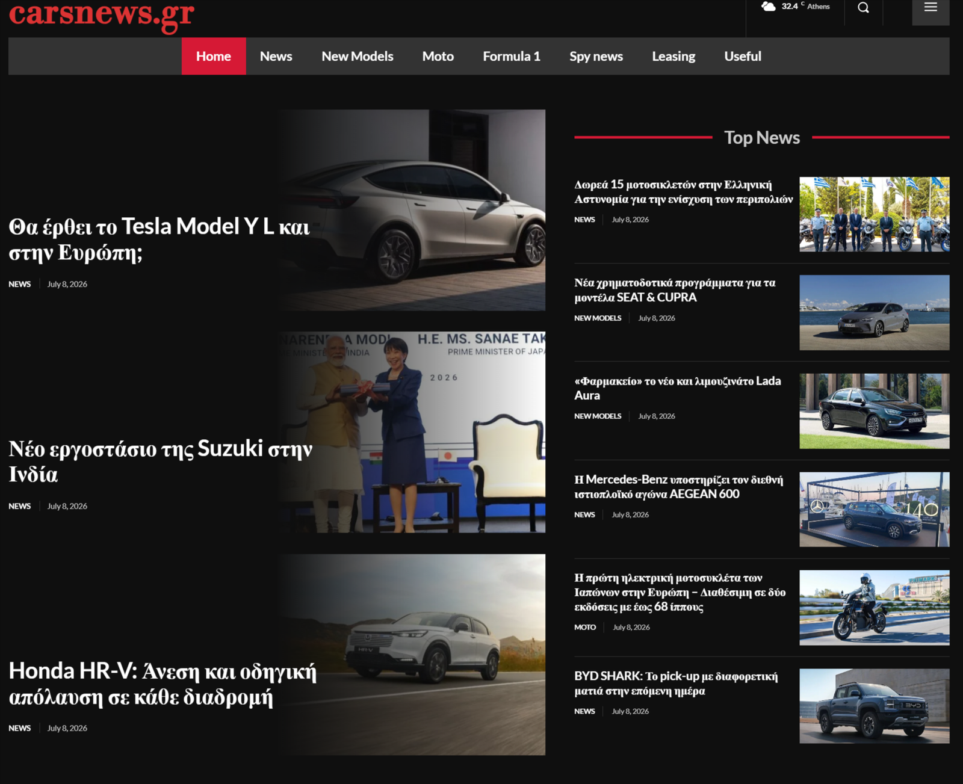Click the electric motorcycle rider thumbnail
Screen dimensions: 963x784
[875, 608]
